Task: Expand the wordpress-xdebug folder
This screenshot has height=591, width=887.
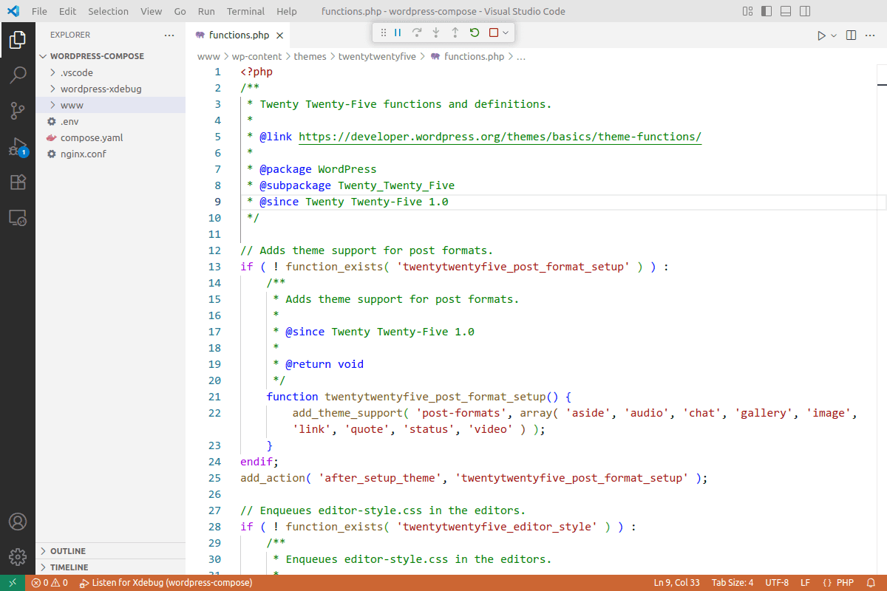Action: [111, 89]
